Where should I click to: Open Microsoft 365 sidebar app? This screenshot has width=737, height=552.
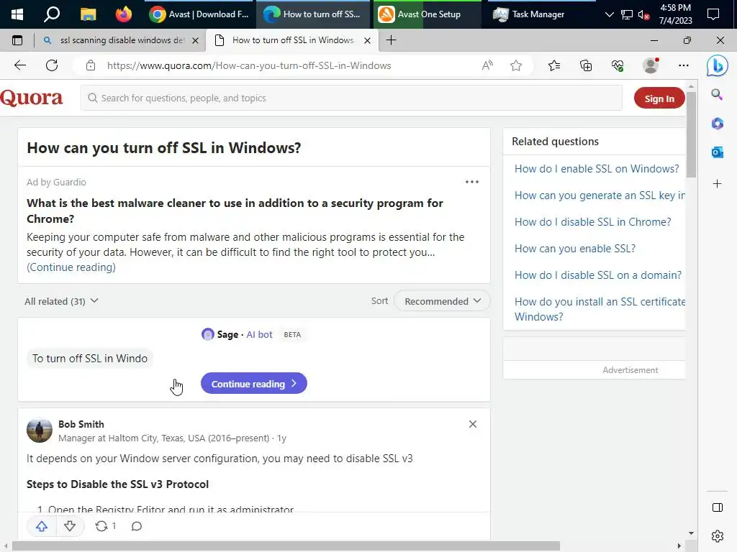(x=718, y=124)
